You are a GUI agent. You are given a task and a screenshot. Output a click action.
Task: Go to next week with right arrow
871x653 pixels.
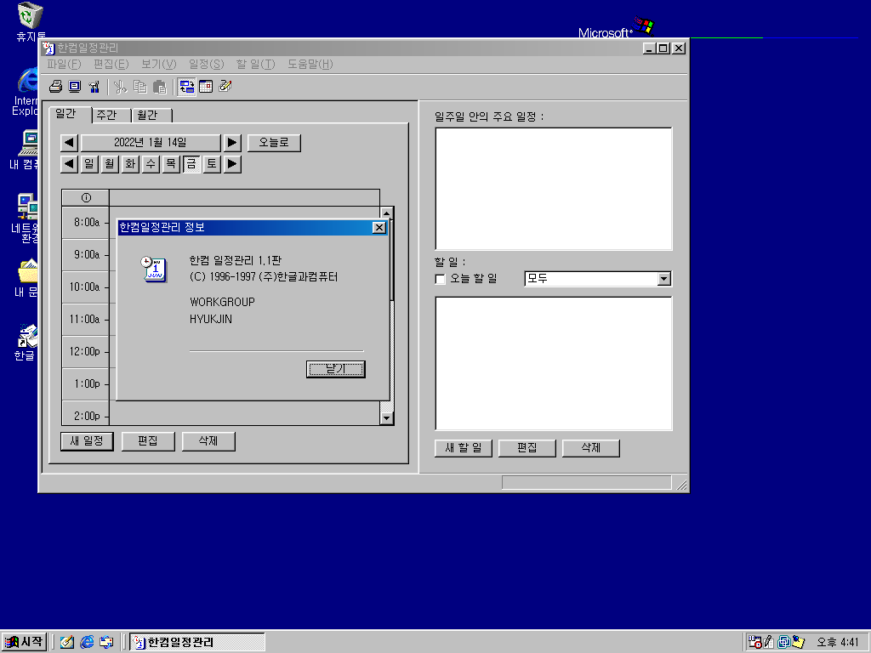click(232, 164)
